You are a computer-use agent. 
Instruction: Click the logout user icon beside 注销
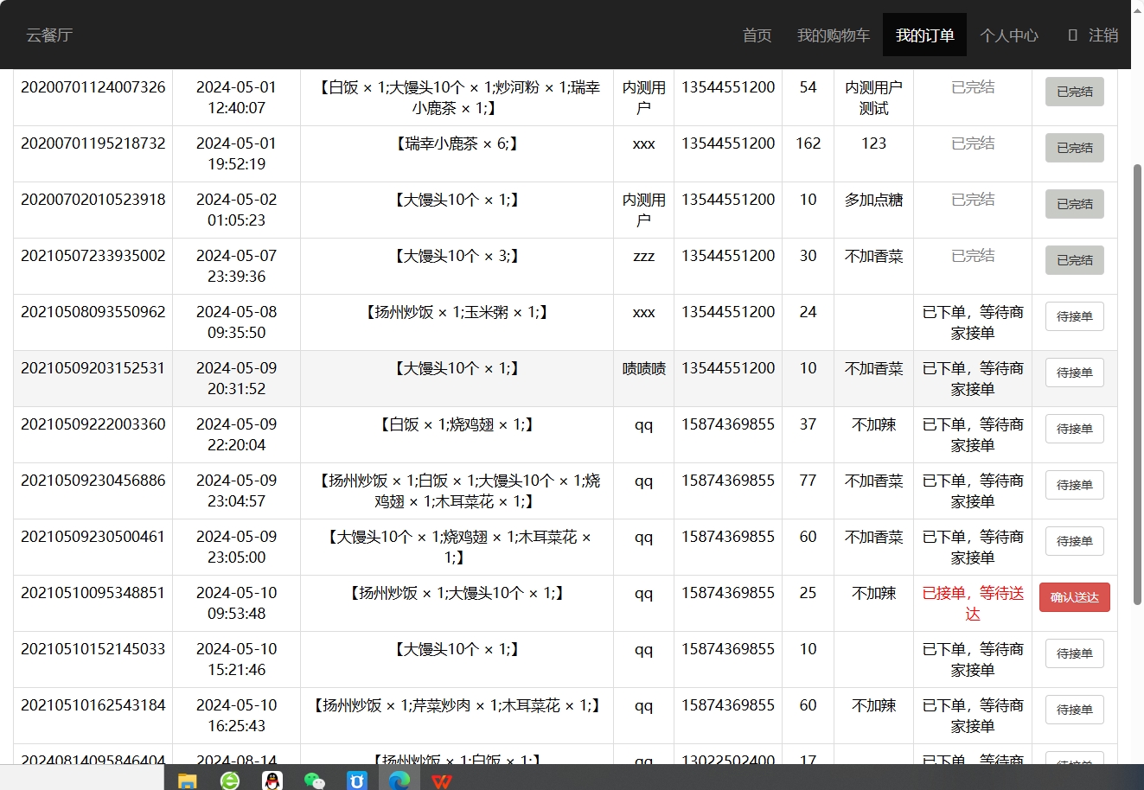(x=1070, y=35)
